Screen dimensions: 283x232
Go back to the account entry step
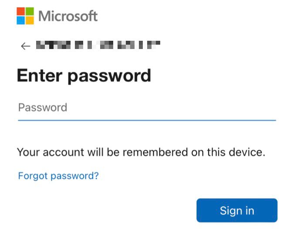(x=25, y=46)
